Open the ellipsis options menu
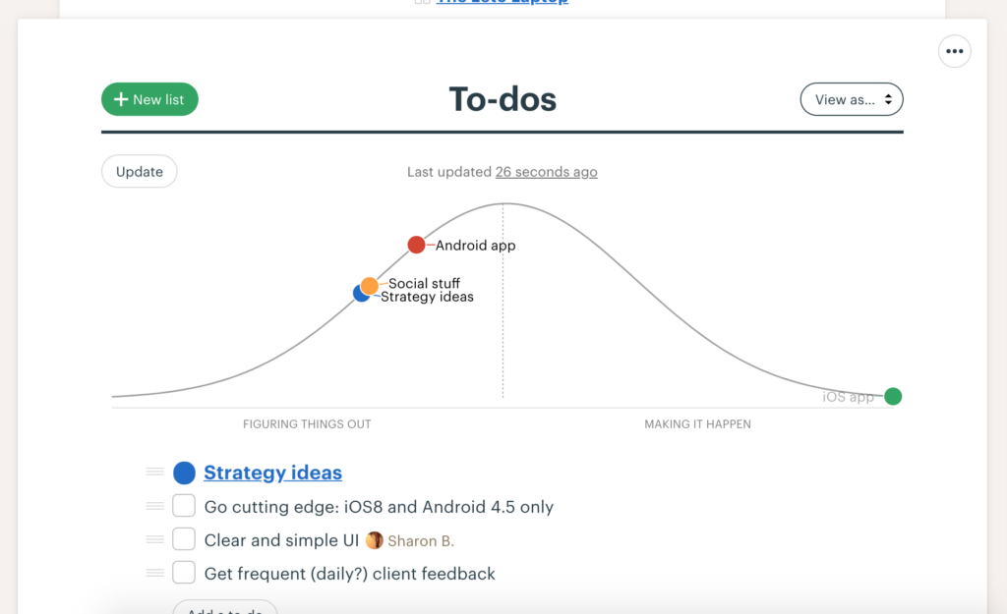The height and width of the screenshot is (614, 1007). [x=954, y=50]
